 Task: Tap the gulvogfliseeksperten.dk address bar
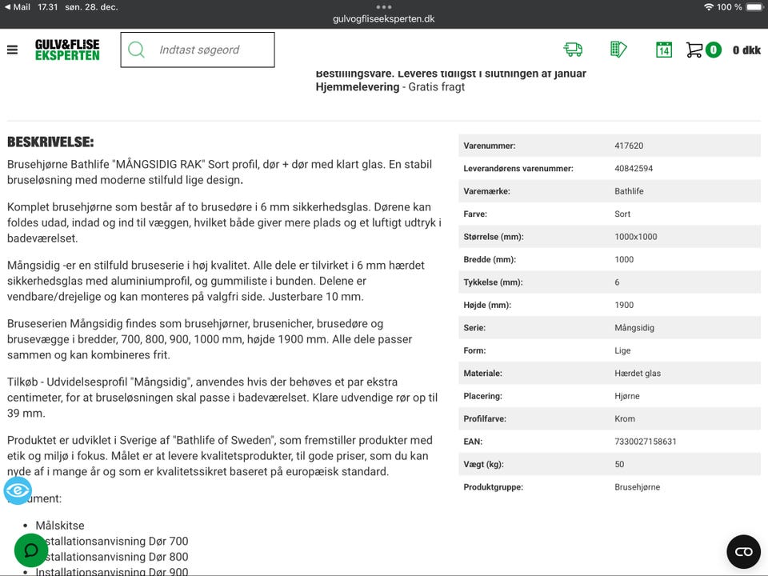click(x=383, y=18)
